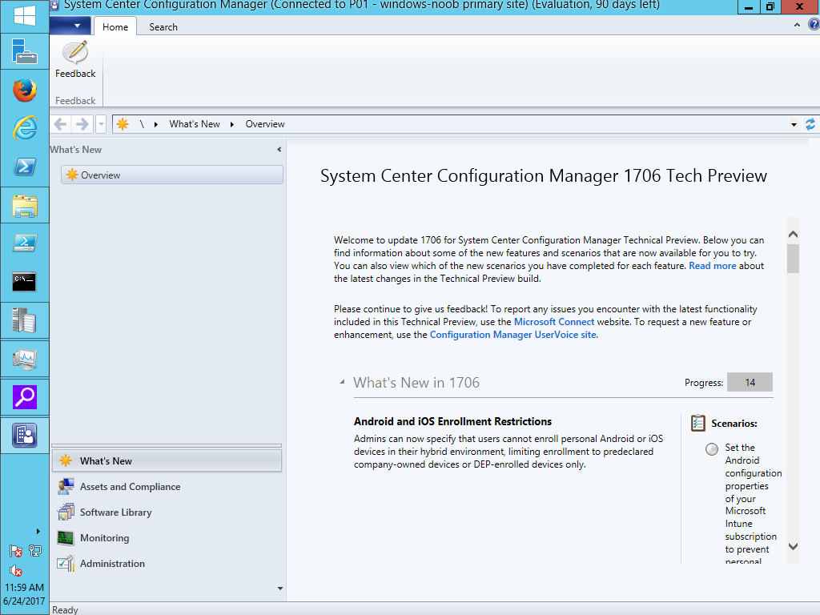This screenshot has width=820, height=615.
Task: Expand the address bar dropdown arrow
Action: pos(794,124)
